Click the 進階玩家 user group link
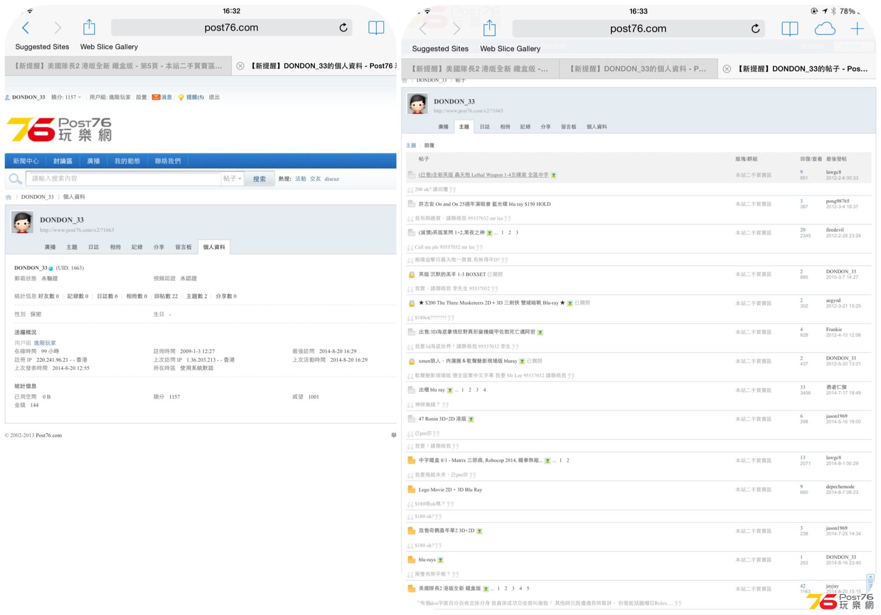 [x=45, y=343]
